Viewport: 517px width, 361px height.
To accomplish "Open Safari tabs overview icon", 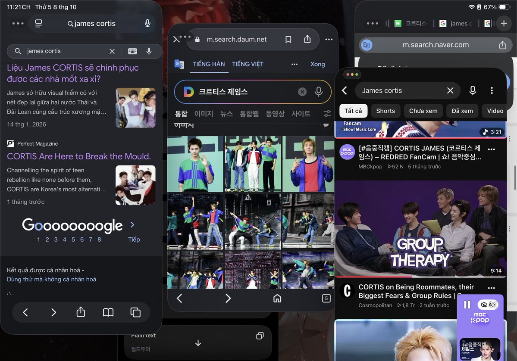I will [135, 312].
